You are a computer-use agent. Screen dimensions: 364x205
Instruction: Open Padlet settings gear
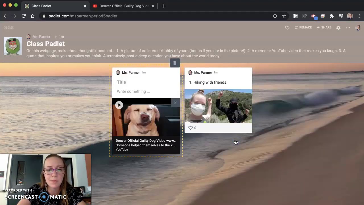coord(338,28)
